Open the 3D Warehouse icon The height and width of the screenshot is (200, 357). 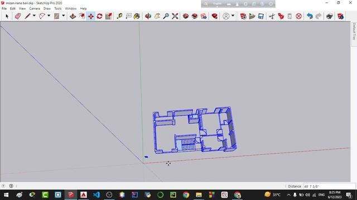(x=186, y=16)
